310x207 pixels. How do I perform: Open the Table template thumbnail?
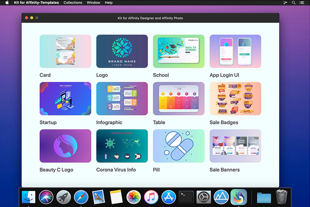pos(179,99)
